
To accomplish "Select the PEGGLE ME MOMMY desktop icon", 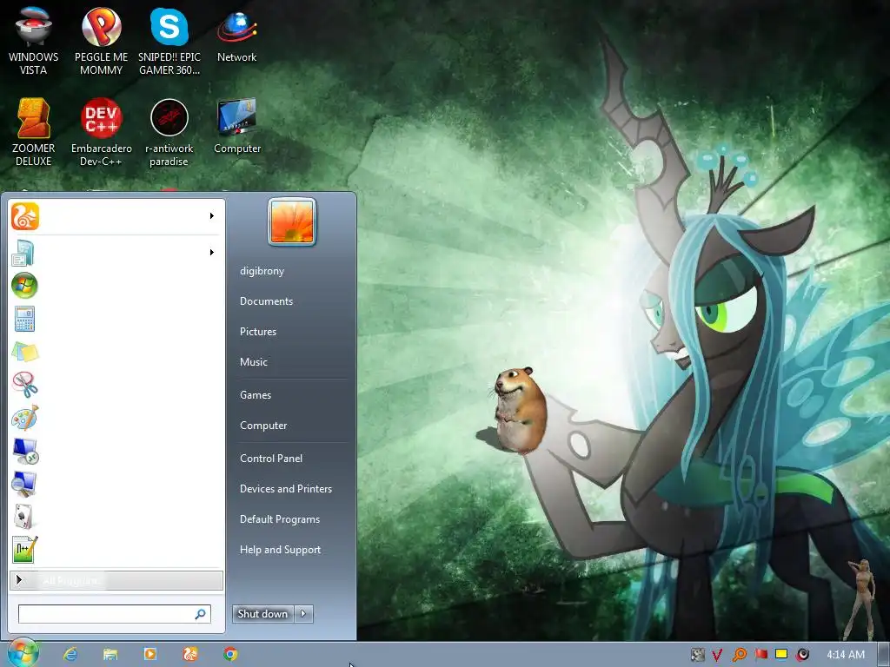I will pos(101,41).
